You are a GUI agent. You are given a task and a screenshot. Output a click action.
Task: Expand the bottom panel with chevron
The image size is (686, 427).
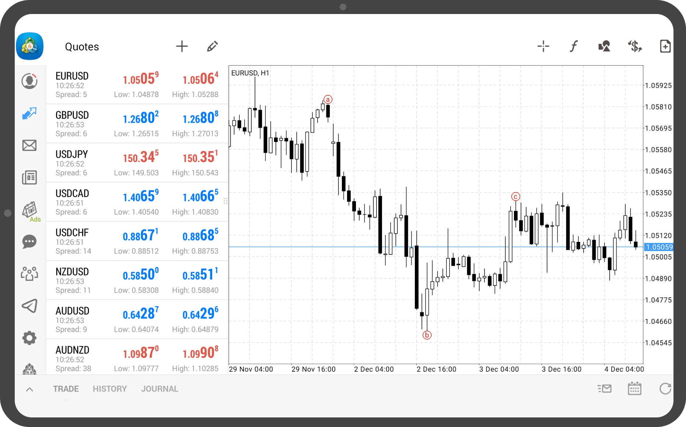tap(30, 389)
